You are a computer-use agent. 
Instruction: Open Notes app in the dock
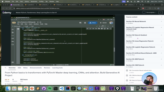coord(20,88)
